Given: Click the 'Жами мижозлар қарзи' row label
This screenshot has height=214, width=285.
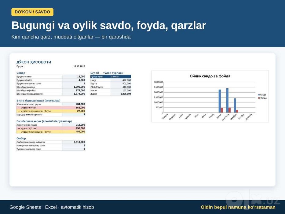Looking at the screenshot, I should tap(28, 104).
